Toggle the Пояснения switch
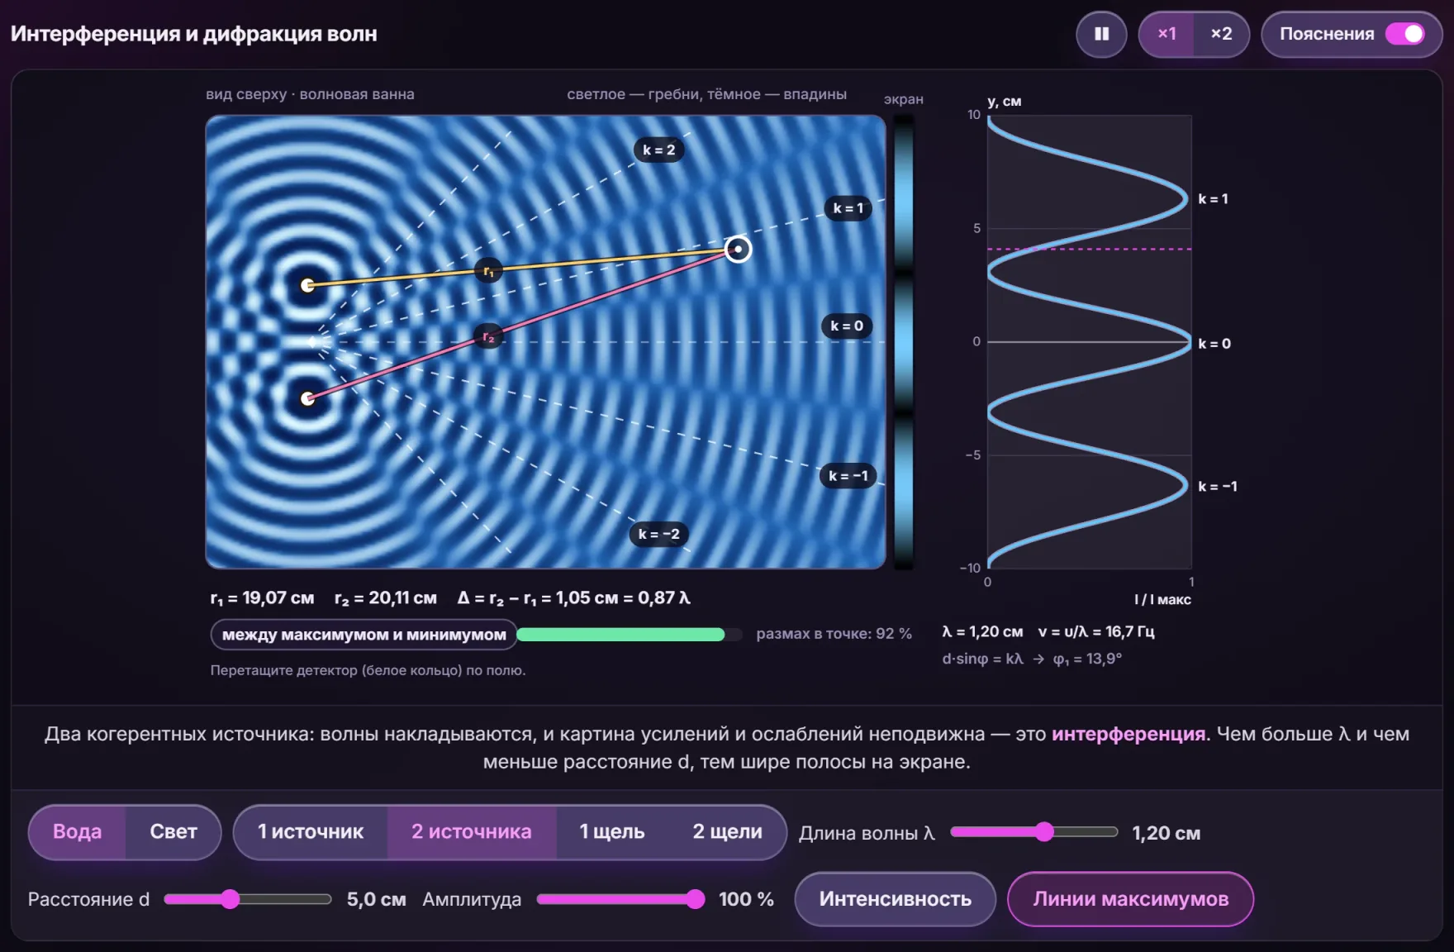Image resolution: width=1454 pixels, height=952 pixels. (1404, 34)
